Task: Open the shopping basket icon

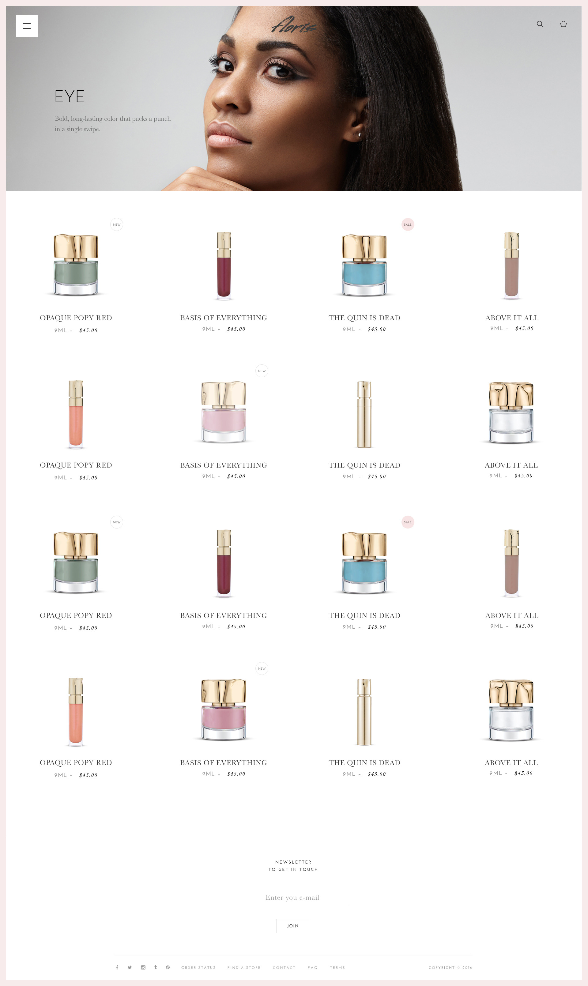Action: point(563,24)
